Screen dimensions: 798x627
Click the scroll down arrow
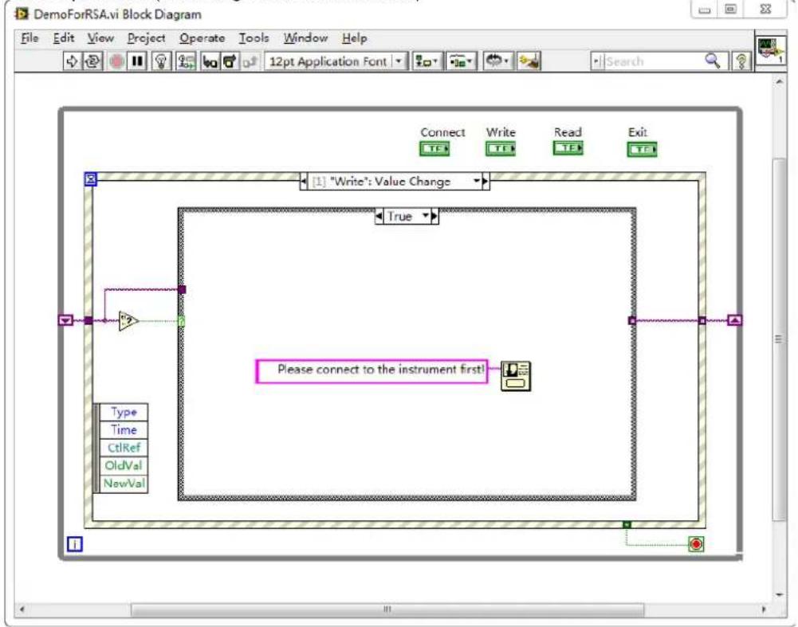pos(779,594)
